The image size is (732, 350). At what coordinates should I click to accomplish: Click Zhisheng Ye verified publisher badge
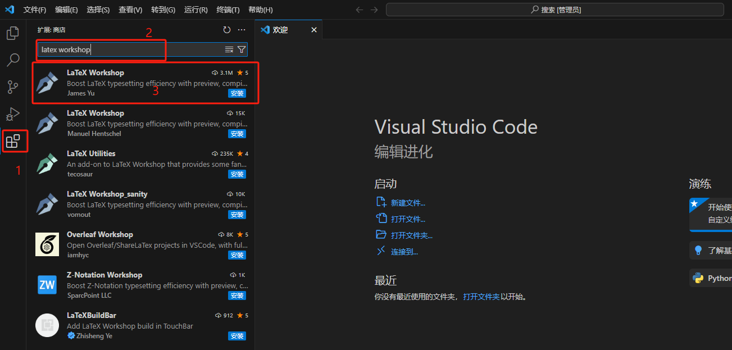click(x=71, y=336)
